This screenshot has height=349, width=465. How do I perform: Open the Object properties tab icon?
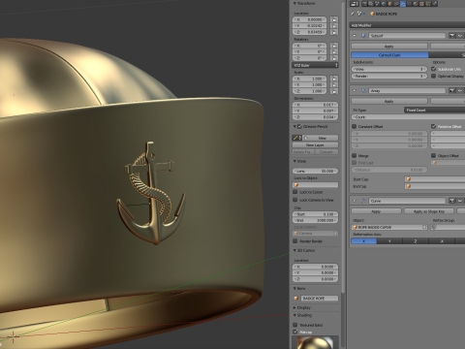coord(389,4)
